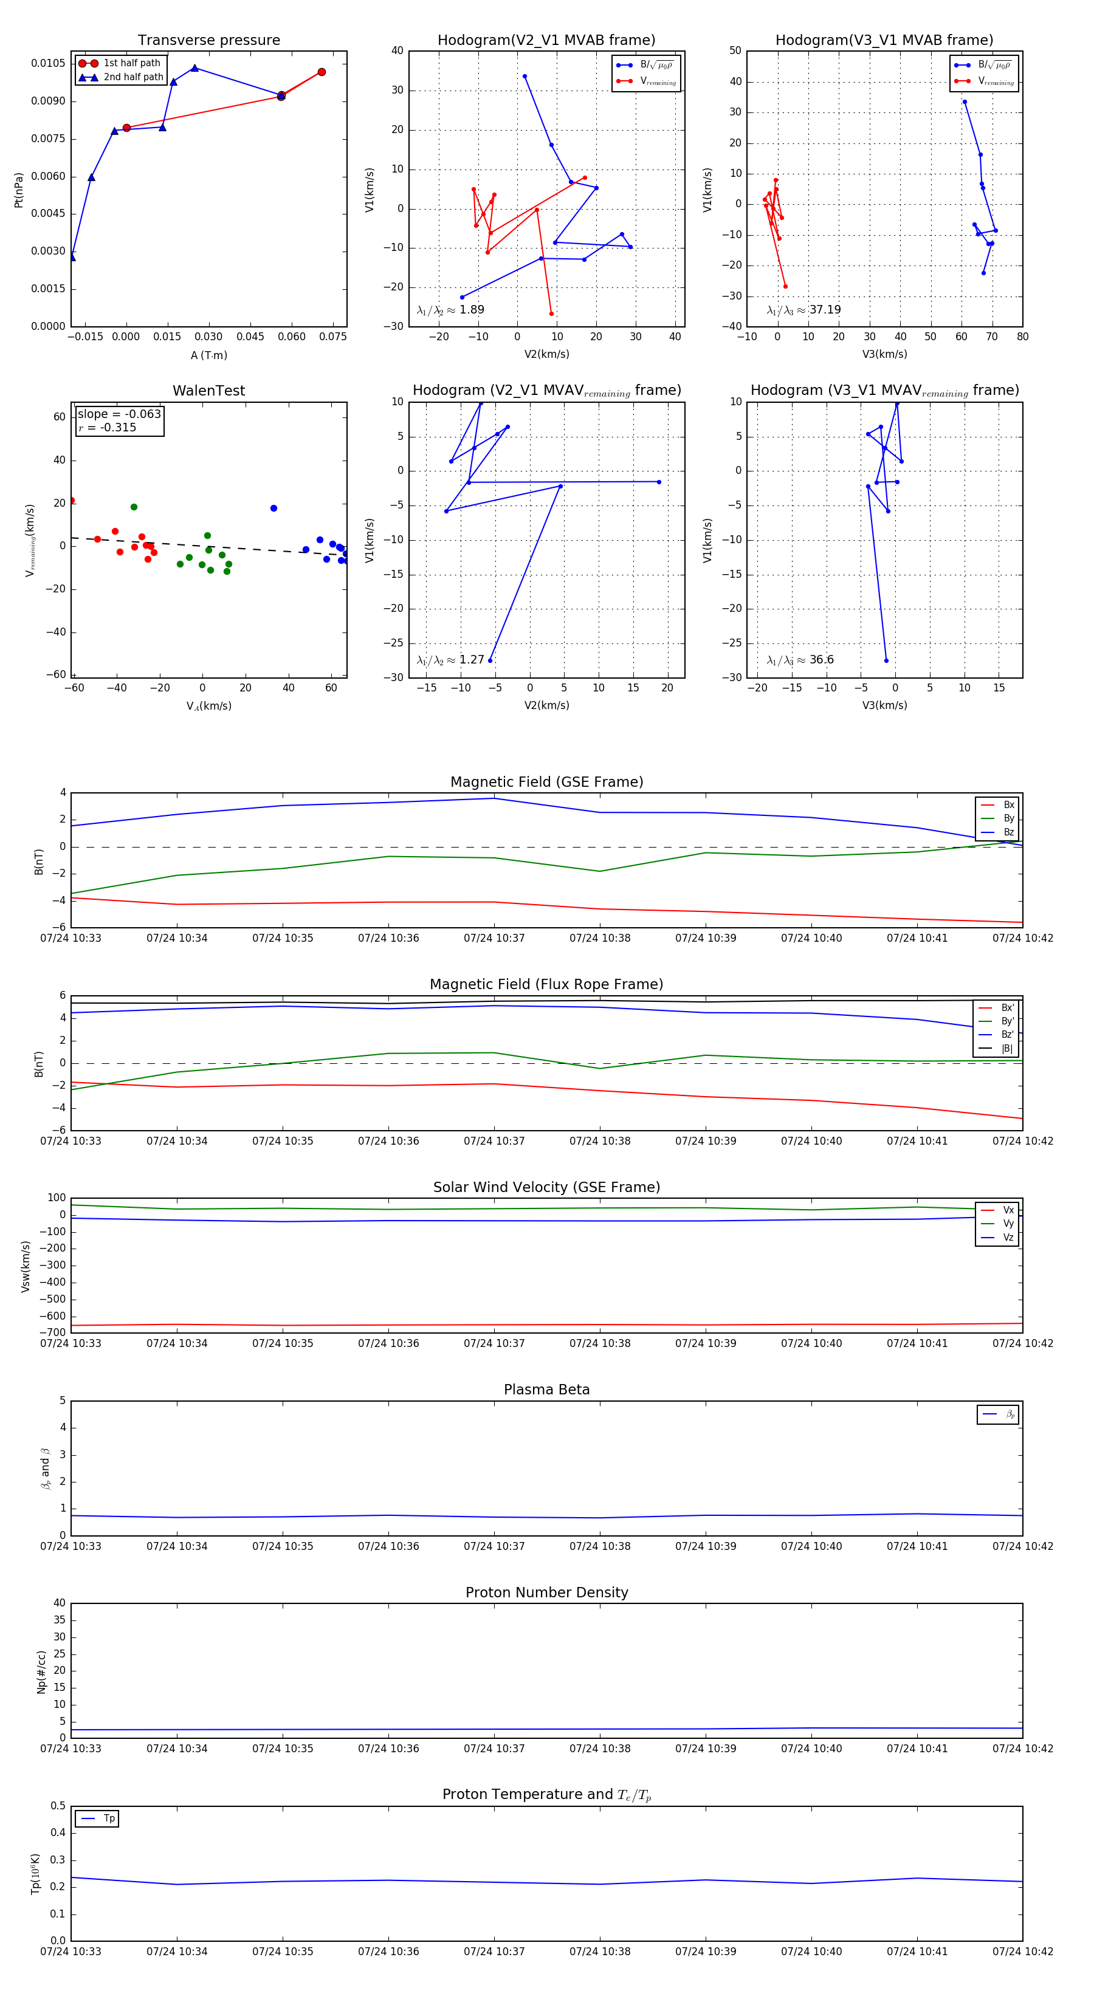Click 'A (T·m)' x-axis label

[208, 355]
